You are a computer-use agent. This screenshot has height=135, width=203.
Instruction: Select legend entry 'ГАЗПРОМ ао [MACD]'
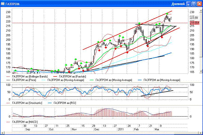point(25,122)
